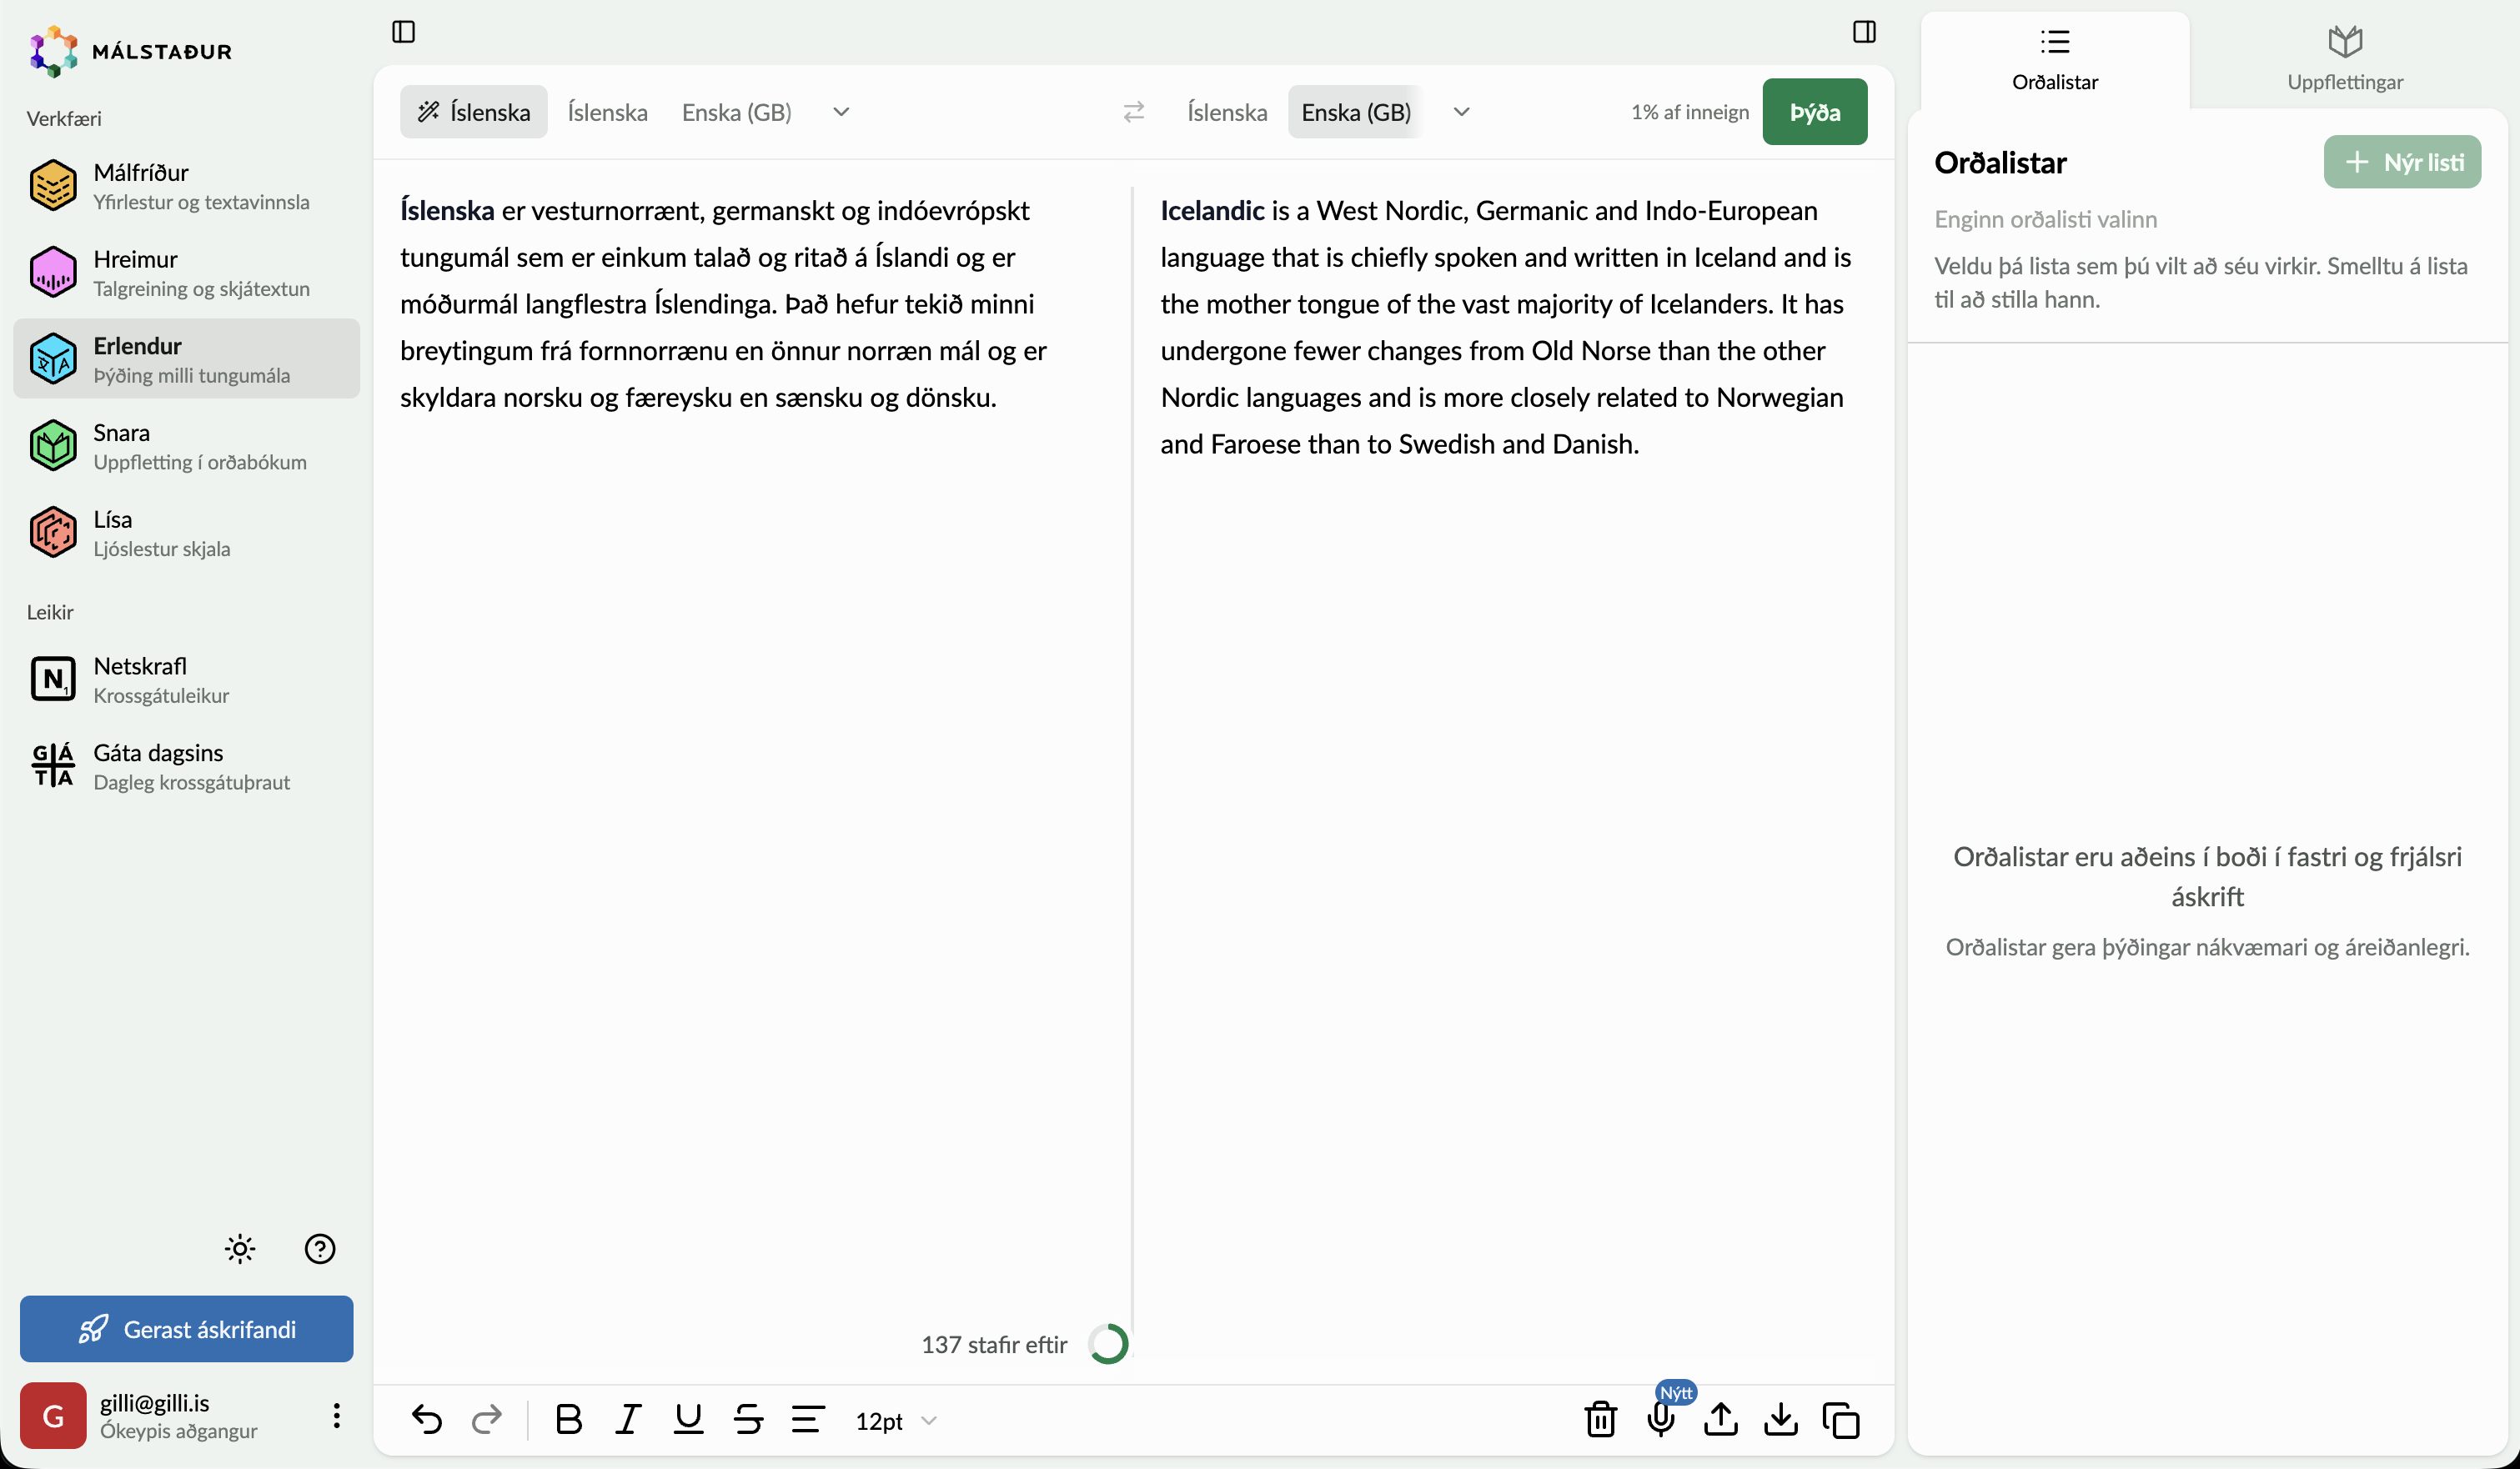This screenshot has height=1469, width=2520.
Task: Choose Enska (GB) as source language
Action: 737,112
